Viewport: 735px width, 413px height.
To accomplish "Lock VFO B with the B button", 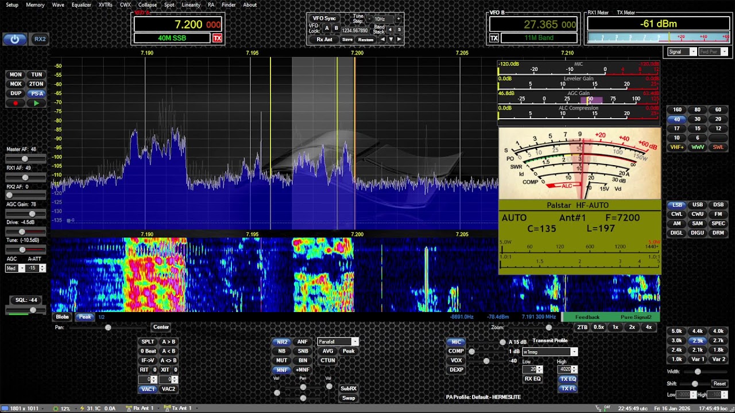I will [336, 28].
